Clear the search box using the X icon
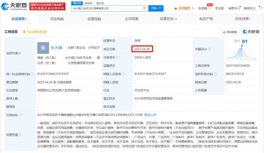The image size is (264, 153). (145, 8)
